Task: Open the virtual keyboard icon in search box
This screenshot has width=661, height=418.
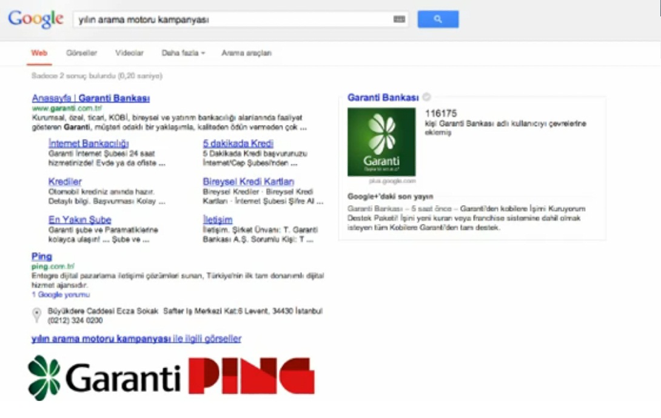Action: (398, 19)
